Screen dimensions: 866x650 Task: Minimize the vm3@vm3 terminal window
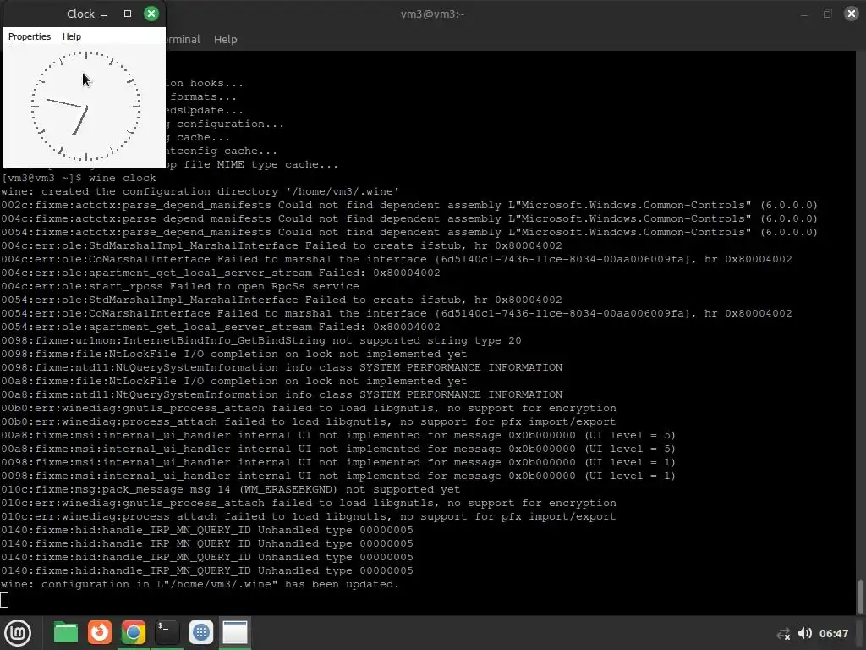point(804,15)
